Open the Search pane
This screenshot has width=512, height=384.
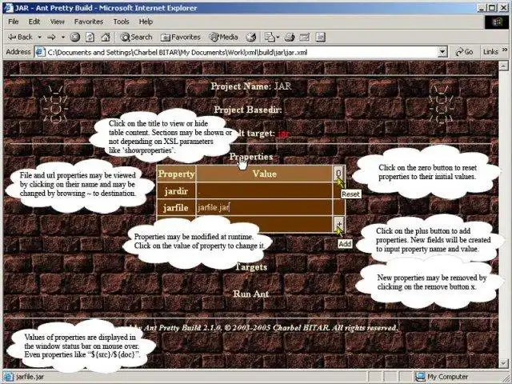click(136, 38)
